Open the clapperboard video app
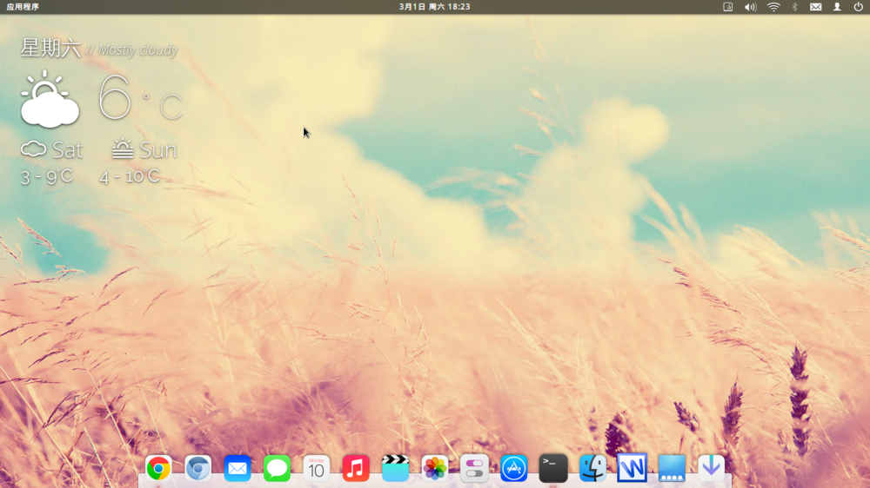The height and width of the screenshot is (488, 870). pos(395,469)
